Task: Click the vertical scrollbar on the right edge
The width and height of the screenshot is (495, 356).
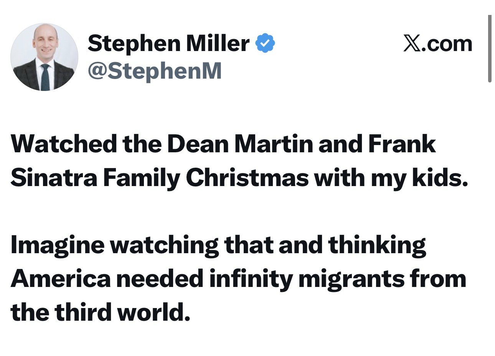Action: tap(490, 49)
